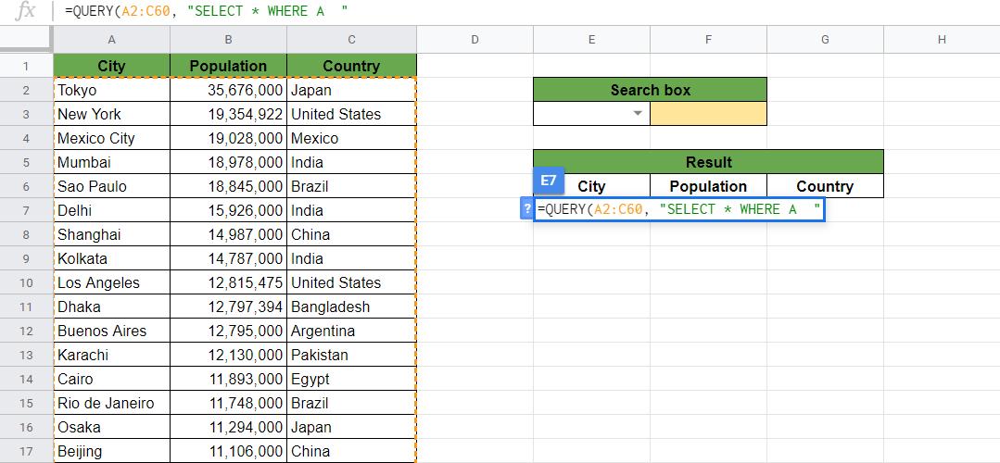Open the formula help question mark
Image resolution: width=1000 pixels, height=463 pixels.
[527, 209]
